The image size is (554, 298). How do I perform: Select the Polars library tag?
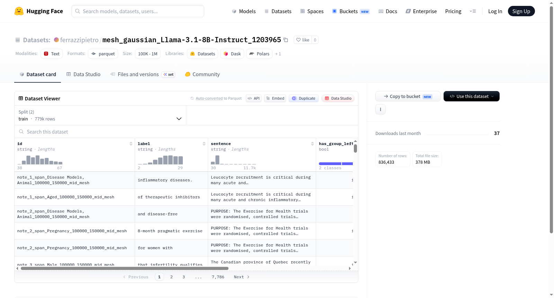[259, 54]
